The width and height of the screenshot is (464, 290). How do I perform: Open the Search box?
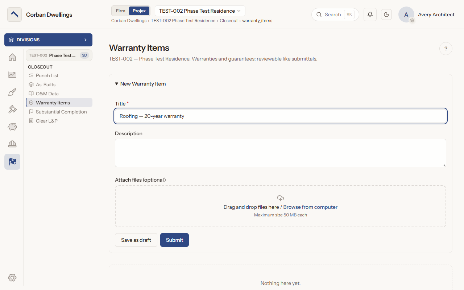pyautogui.click(x=335, y=14)
